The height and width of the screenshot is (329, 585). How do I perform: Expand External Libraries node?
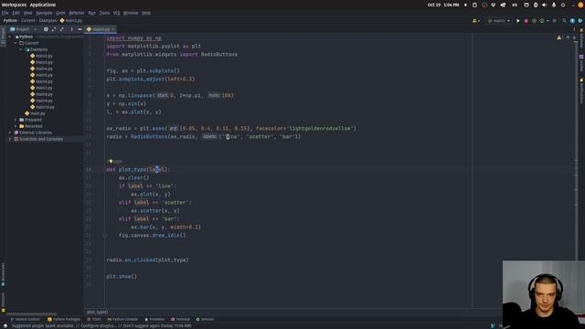click(x=10, y=133)
